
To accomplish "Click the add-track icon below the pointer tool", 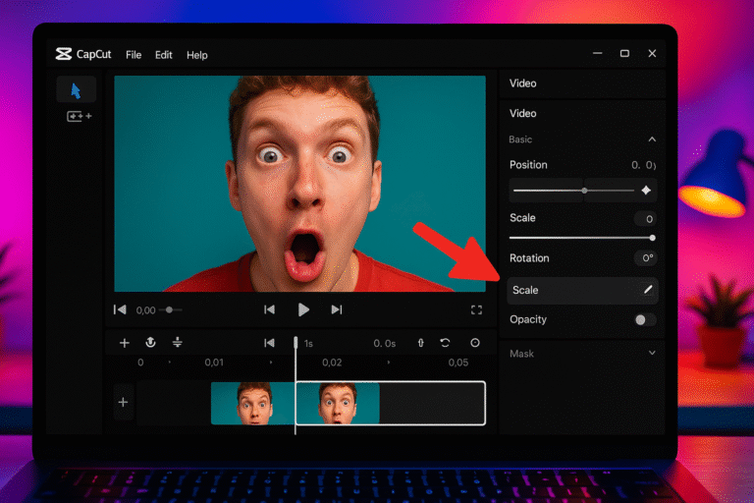I will tap(79, 116).
